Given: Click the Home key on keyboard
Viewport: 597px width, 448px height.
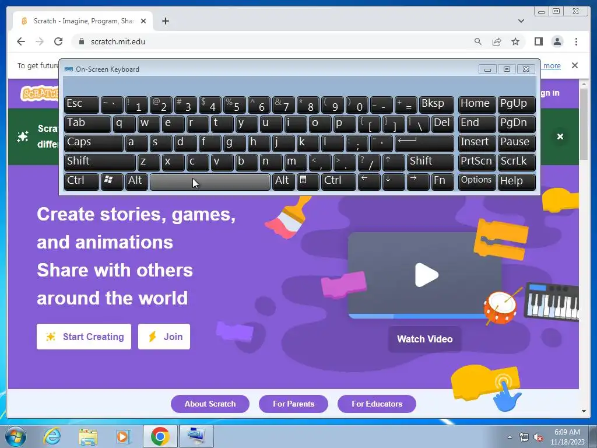Looking at the screenshot, I should pyautogui.click(x=477, y=105).
